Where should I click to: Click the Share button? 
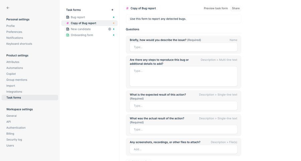click(x=235, y=8)
